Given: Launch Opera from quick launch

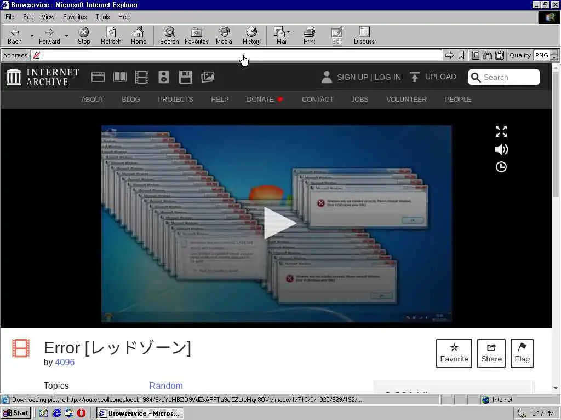Looking at the screenshot, I should click(82, 413).
